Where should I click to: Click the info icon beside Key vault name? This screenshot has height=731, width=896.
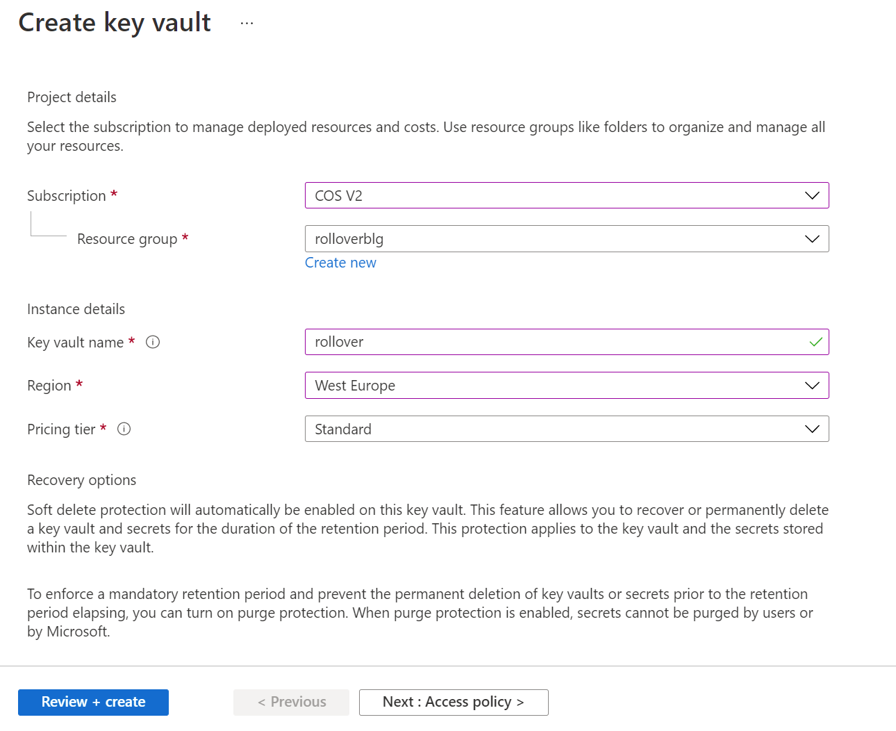pyautogui.click(x=153, y=342)
